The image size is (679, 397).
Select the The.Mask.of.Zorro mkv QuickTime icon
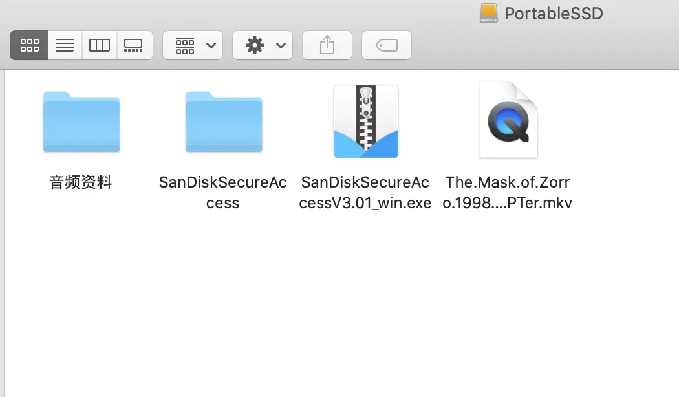pyautogui.click(x=508, y=120)
